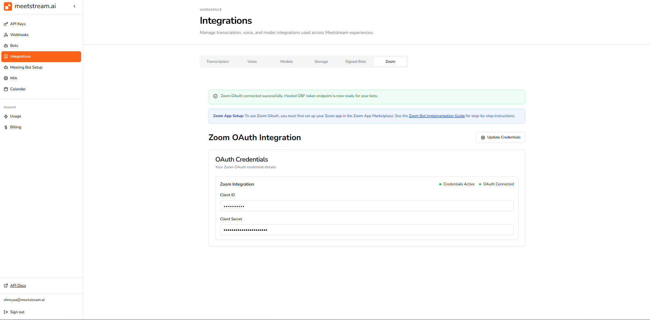Click the OAuth Credentials card title
The width and height of the screenshot is (650, 320).
(242, 159)
